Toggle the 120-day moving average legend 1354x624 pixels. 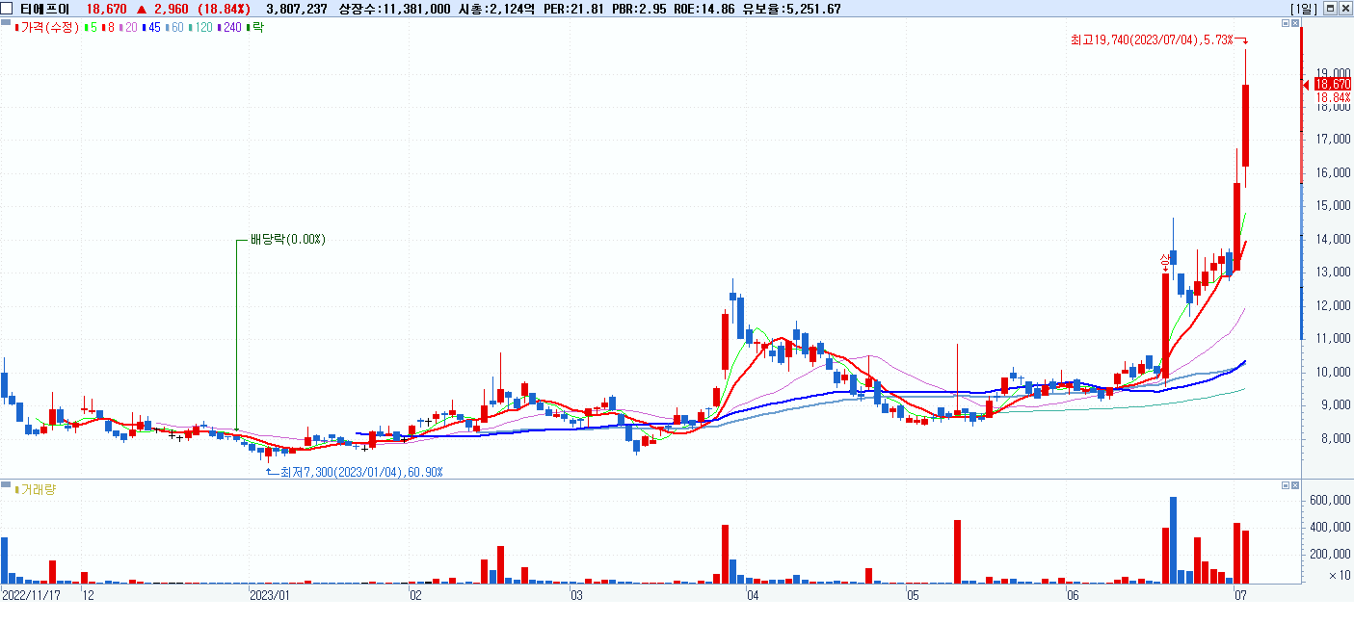pos(200,28)
